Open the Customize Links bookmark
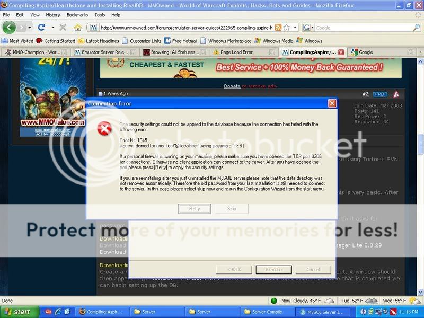The height and width of the screenshot is (318, 424). (x=142, y=41)
